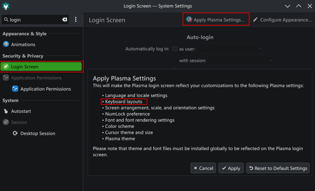Click 'Plasma theme' entry
This screenshot has width=315, height=191.
120,138
